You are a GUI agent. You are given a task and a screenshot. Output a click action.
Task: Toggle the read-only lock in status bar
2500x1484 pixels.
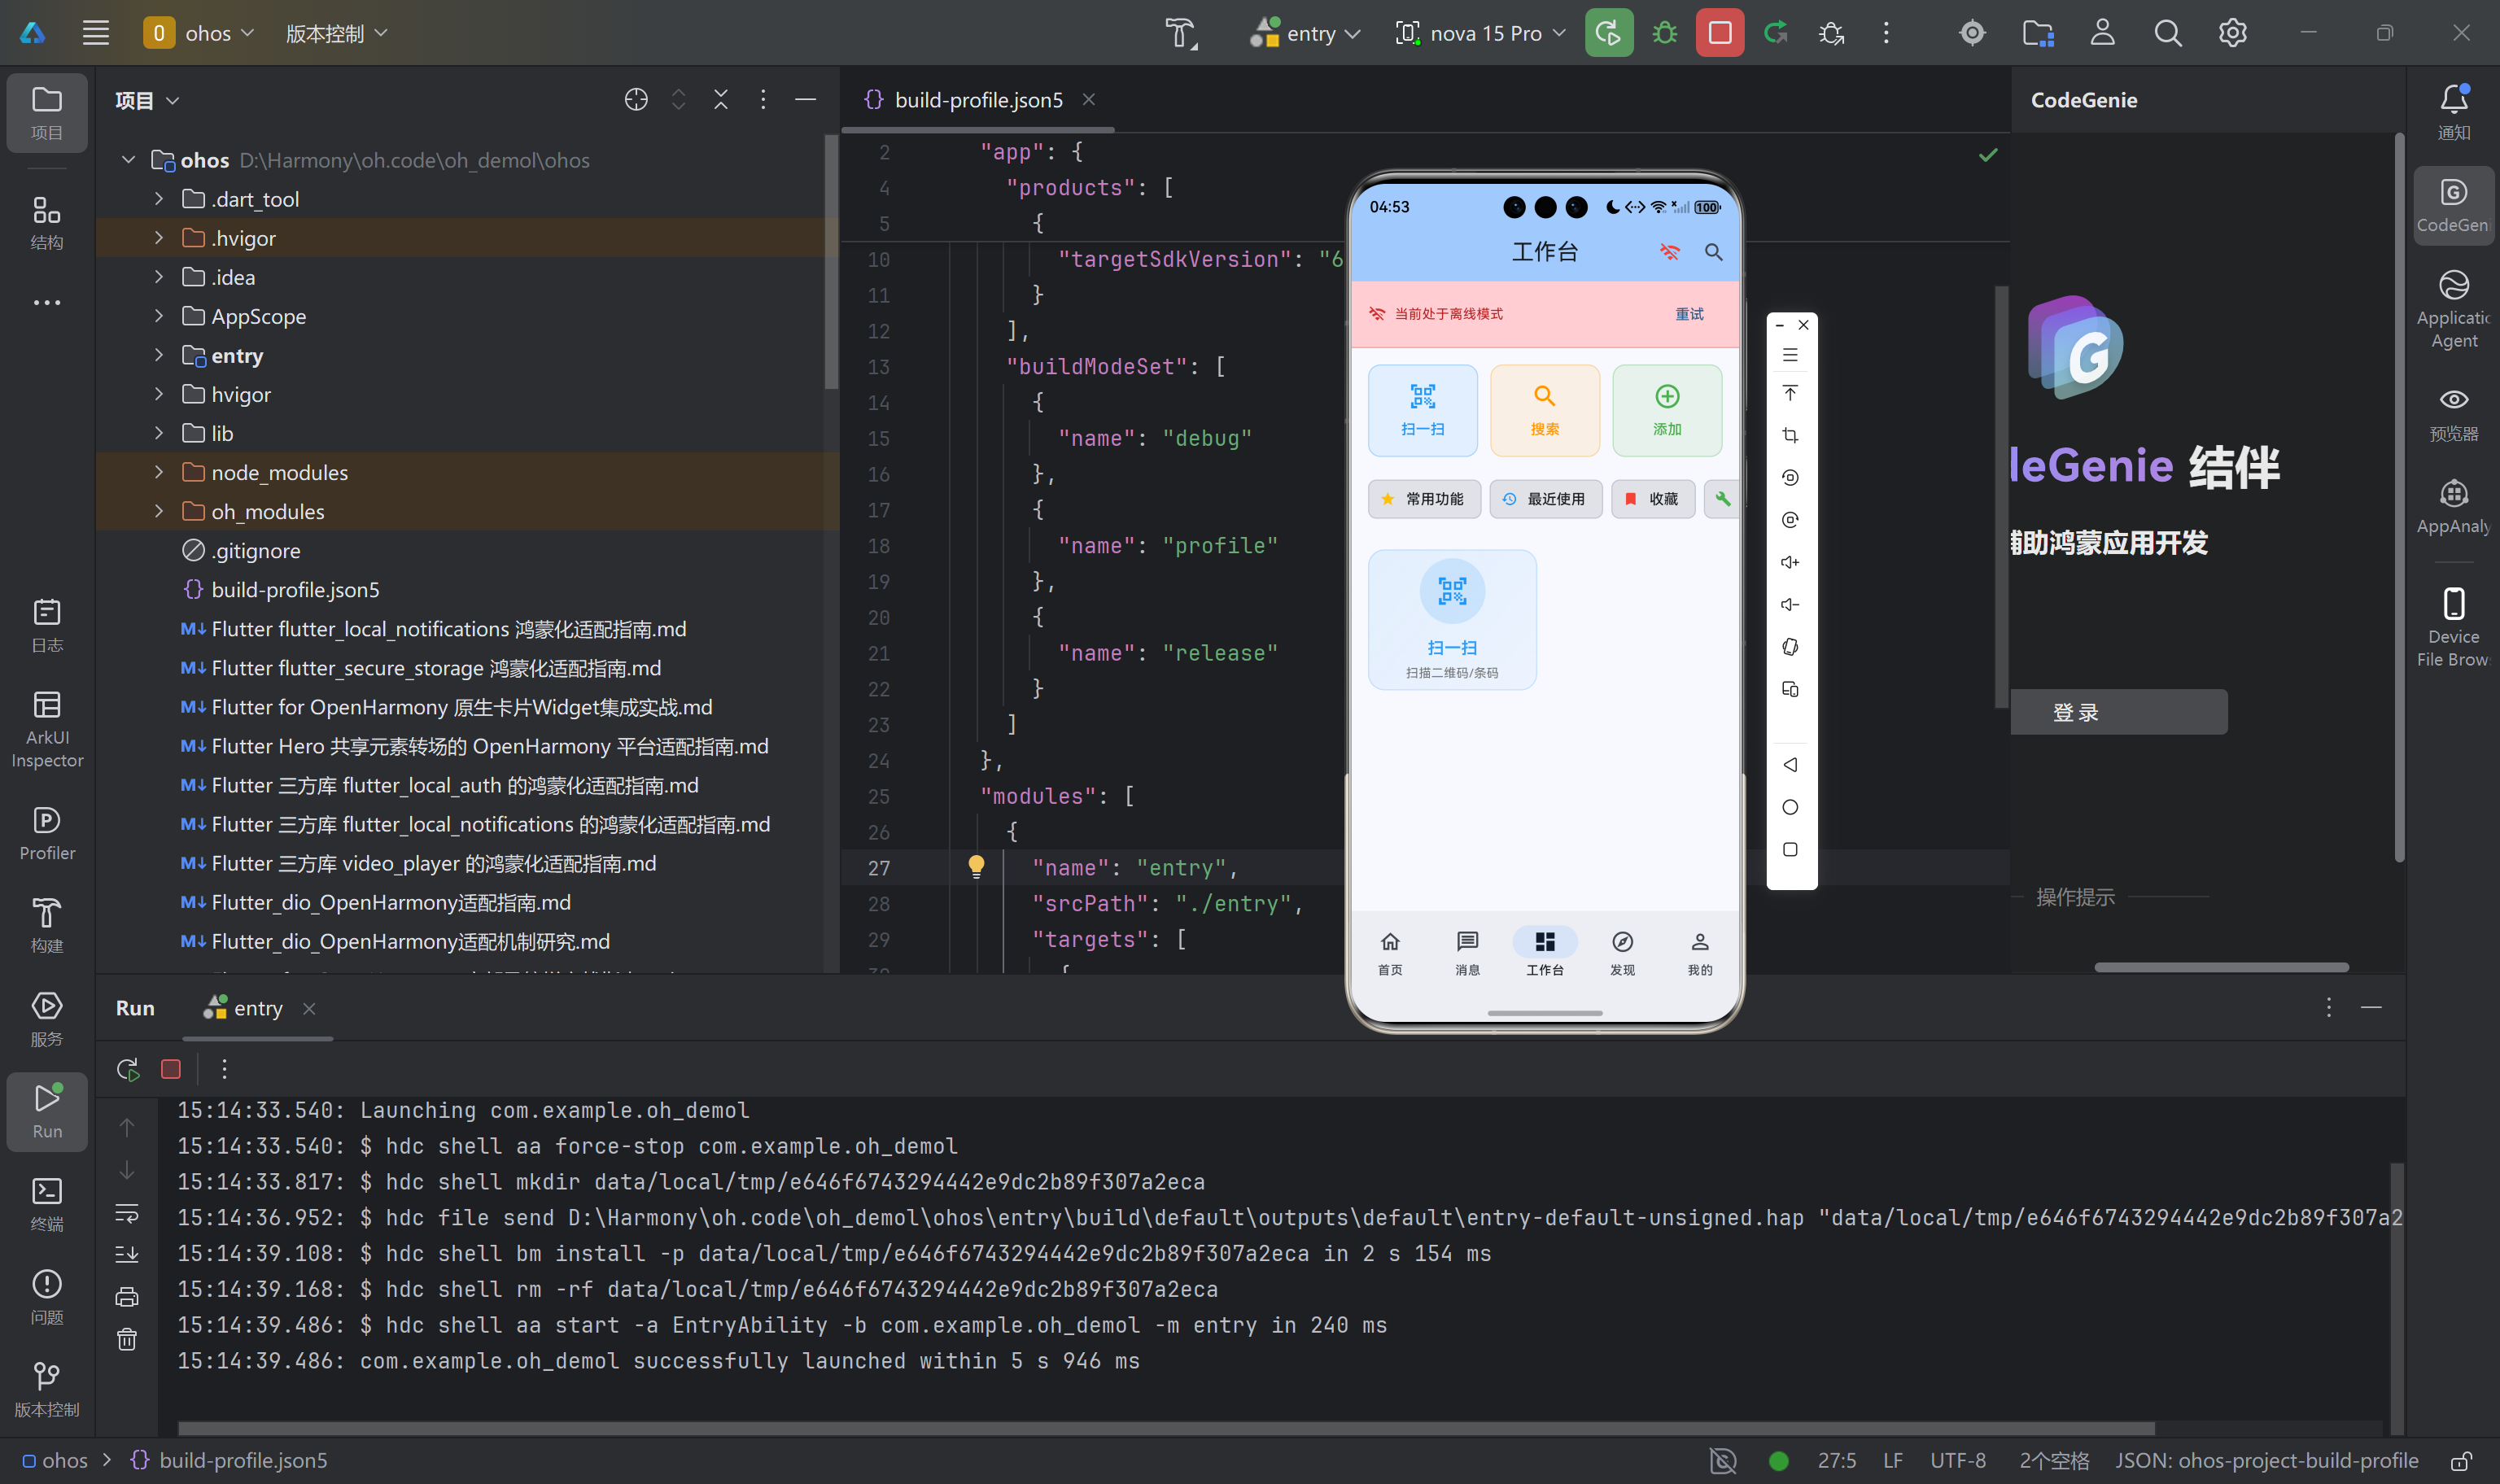2461,1460
